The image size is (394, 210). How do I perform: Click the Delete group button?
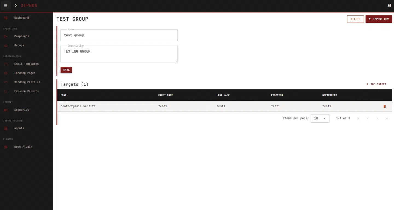tap(355, 19)
